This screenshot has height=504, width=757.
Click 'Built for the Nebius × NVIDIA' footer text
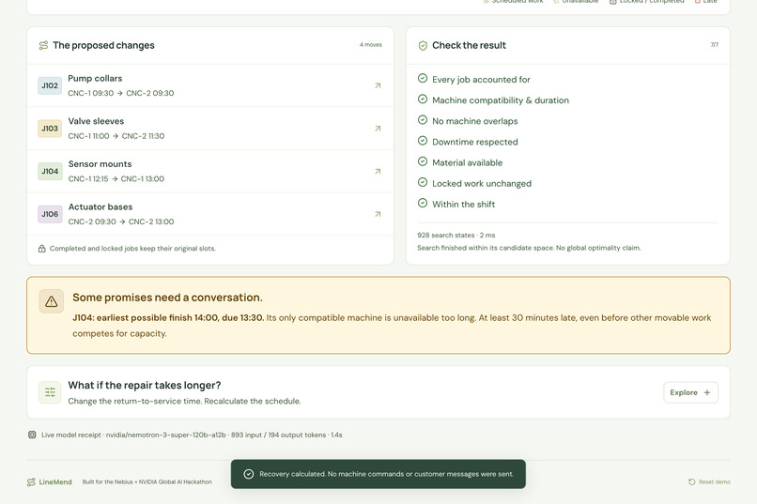click(x=147, y=481)
